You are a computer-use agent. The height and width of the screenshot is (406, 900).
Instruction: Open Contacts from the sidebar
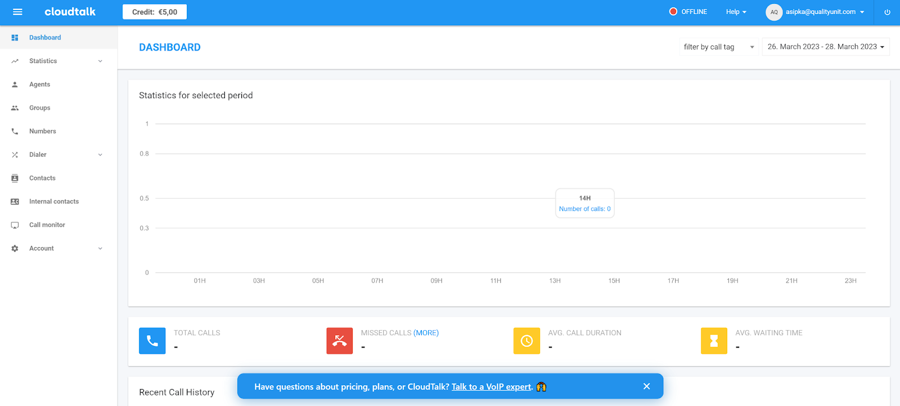42,179
